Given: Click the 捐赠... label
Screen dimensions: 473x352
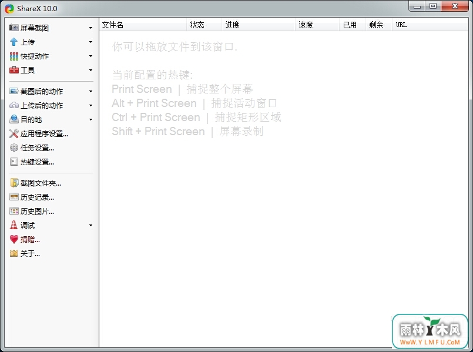Looking at the screenshot, I should click(x=30, y=239).
